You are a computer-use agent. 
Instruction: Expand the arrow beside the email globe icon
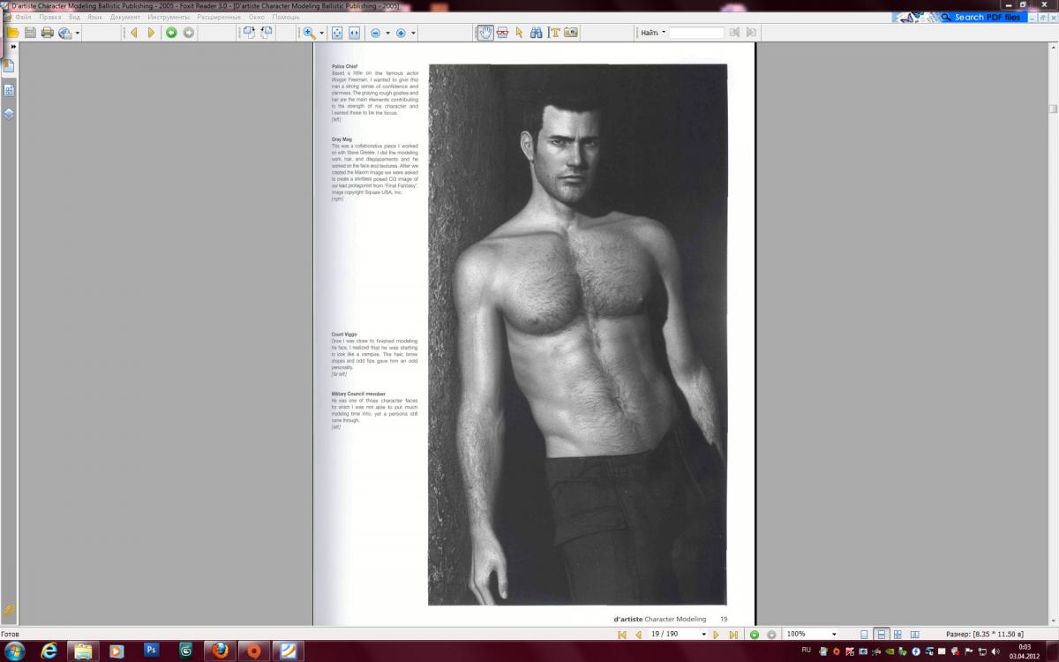coord(78,34)
